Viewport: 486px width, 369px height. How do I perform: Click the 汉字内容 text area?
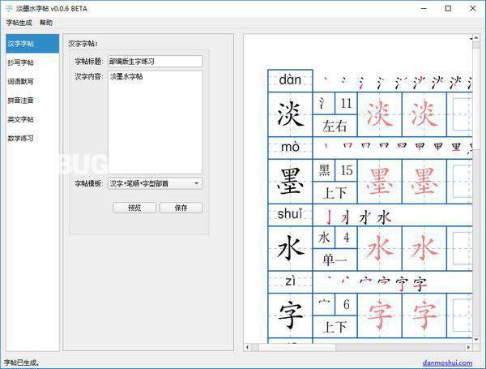pos(156,122)
